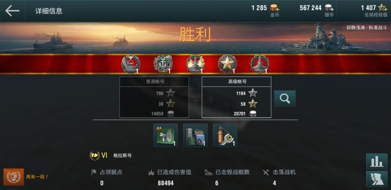Select the chained battleship medal

pos(260,64)
